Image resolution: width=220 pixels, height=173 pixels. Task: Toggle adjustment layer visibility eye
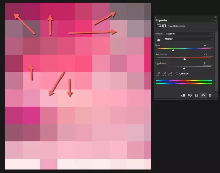(203, 95)
